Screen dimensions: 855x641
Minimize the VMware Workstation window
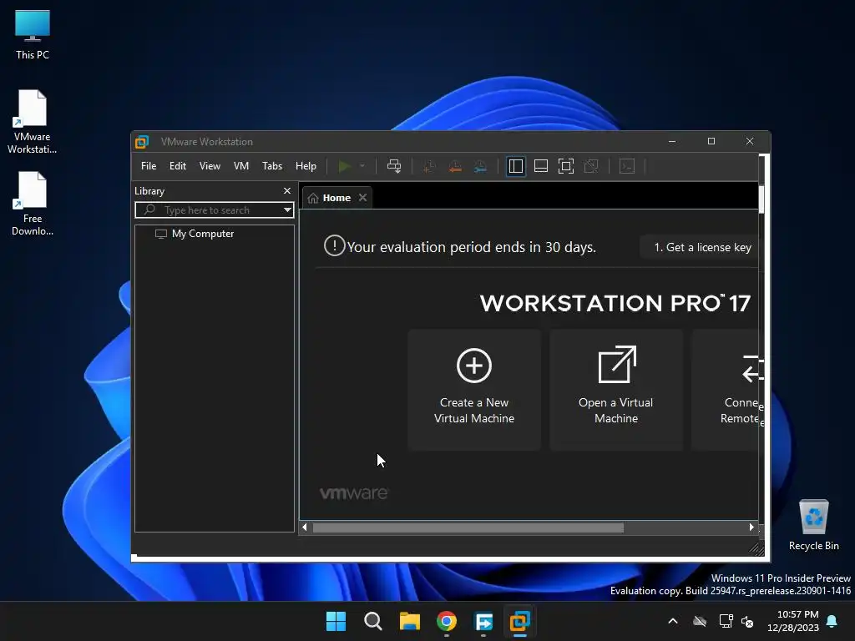tap(672, 141)
